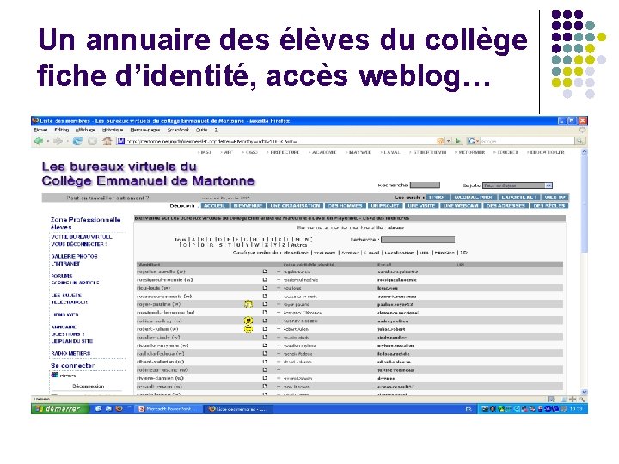Click the BIENVENUE navigation button
Image resolution: width=619 pixels, height=464 pixels.
248,205
